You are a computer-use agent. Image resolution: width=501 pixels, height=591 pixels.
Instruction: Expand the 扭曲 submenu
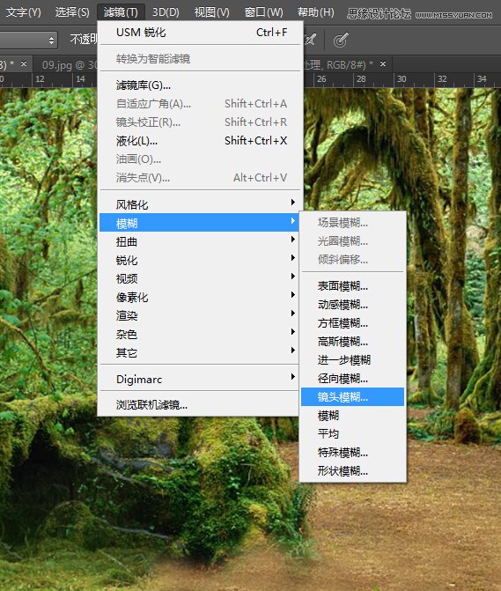click(199, 241)
